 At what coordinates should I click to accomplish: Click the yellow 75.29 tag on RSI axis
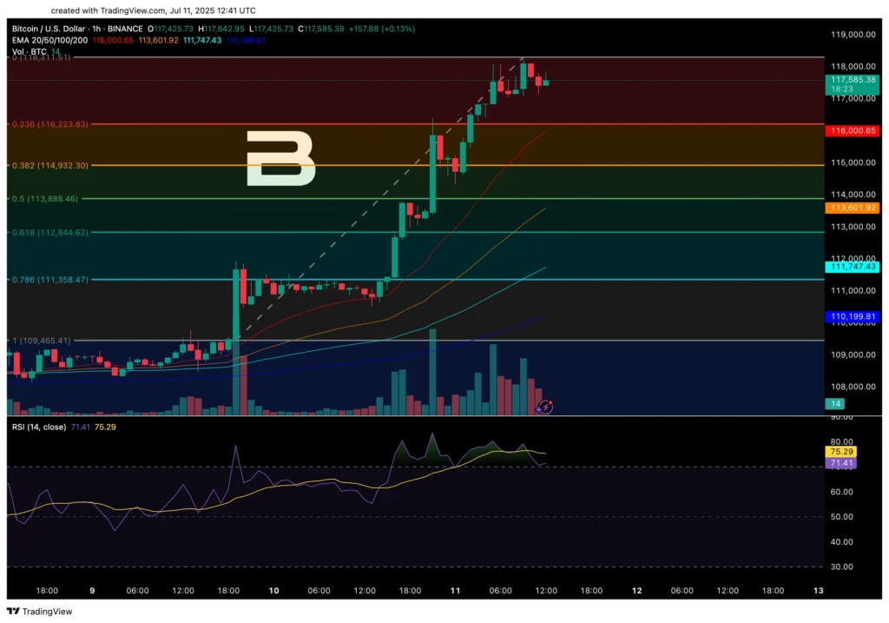840,452
